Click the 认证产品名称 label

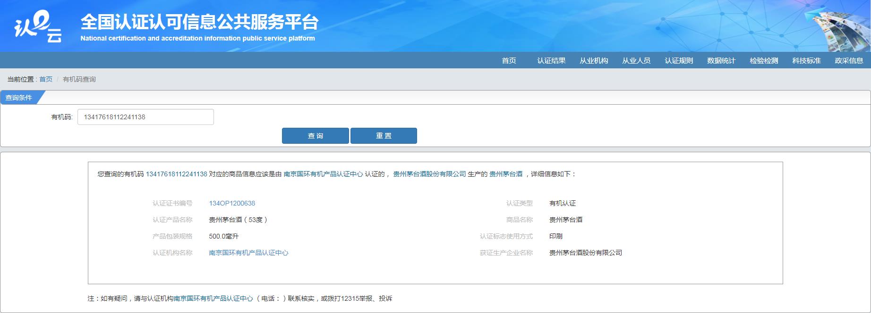[x=172, y=220]
